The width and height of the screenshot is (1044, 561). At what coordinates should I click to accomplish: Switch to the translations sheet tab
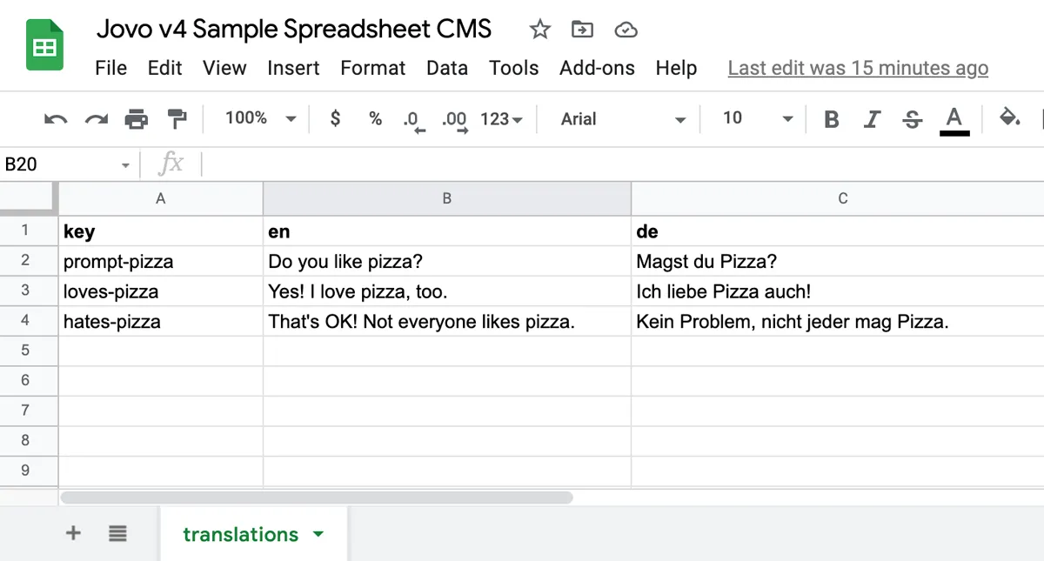(240, 533)
